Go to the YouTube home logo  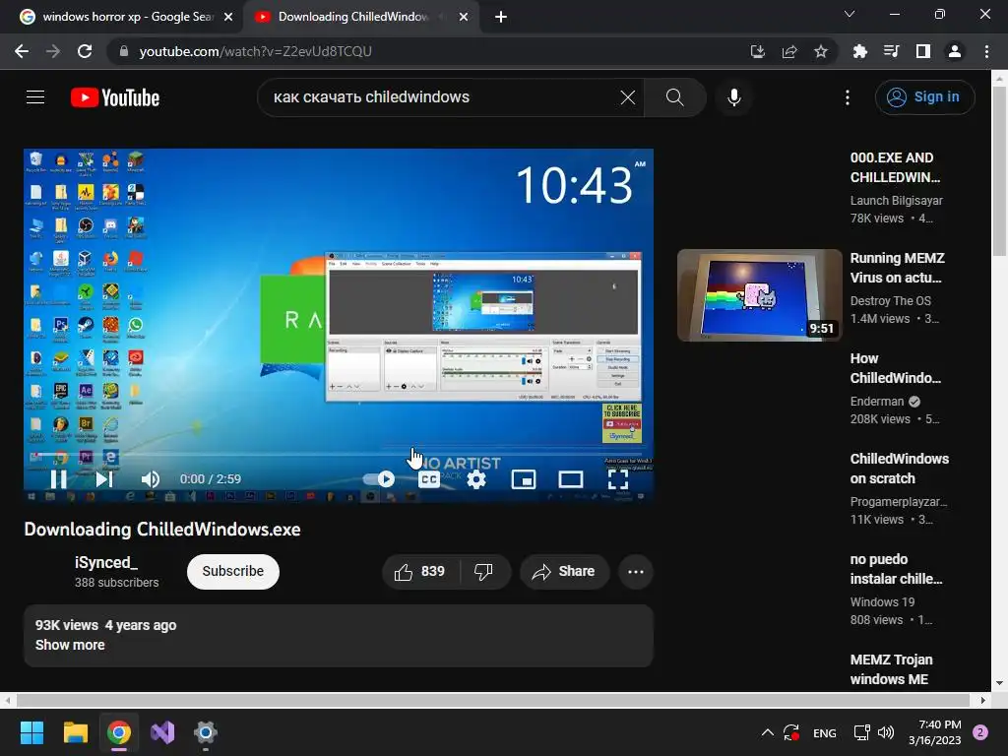[115, 97]
